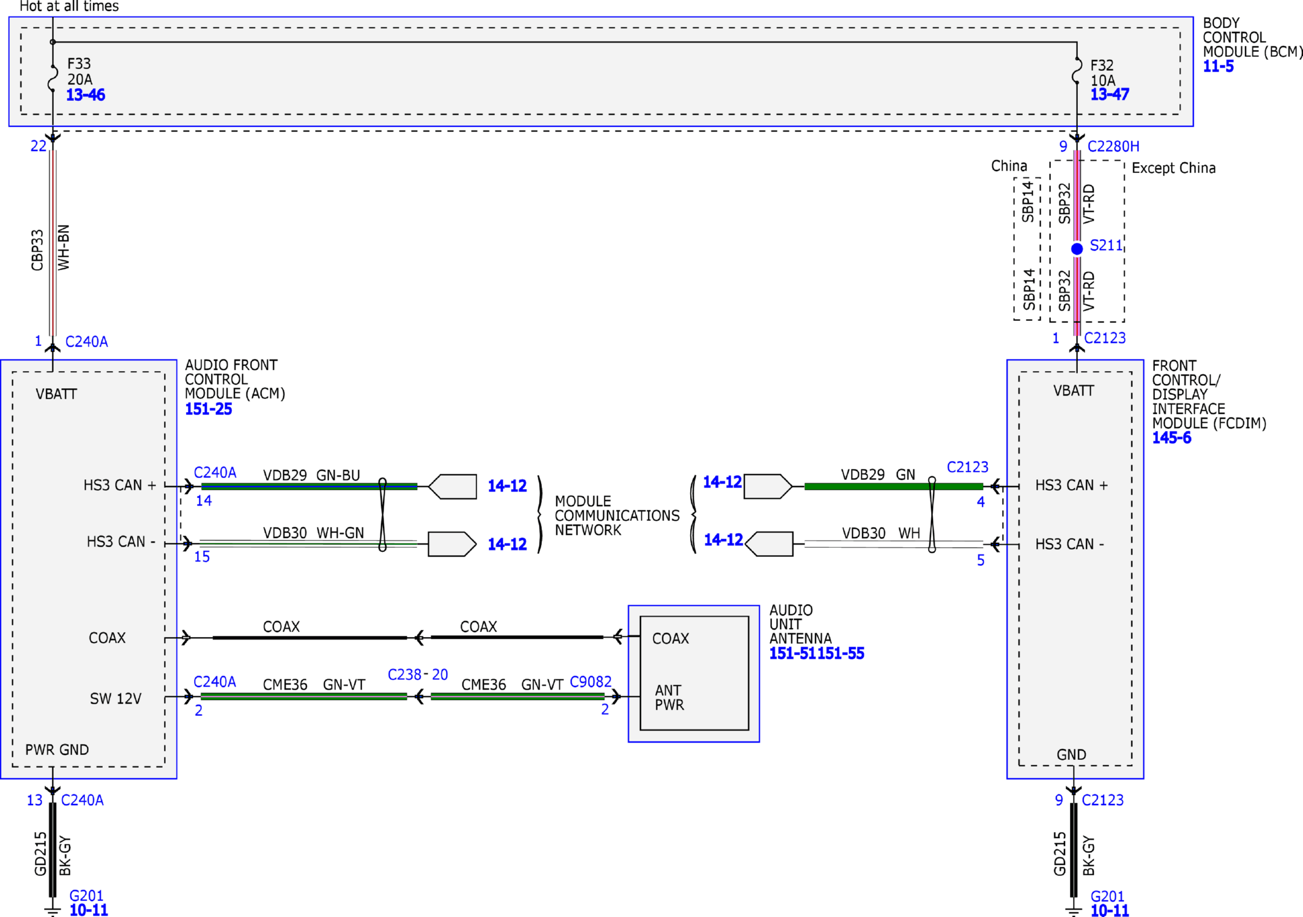Click the off-page arrow beside VDB29 GN wire
This screenshot has height=917, width=1303.
[x=768, y=487]
